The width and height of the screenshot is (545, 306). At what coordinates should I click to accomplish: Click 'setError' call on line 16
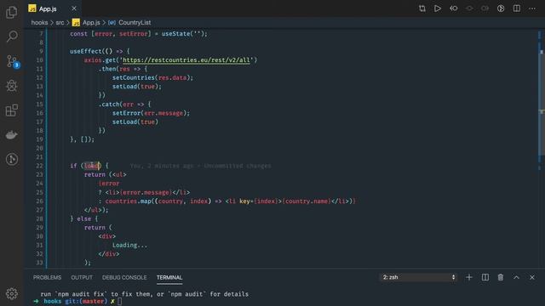pyautogui.click(x=126, y=113)
